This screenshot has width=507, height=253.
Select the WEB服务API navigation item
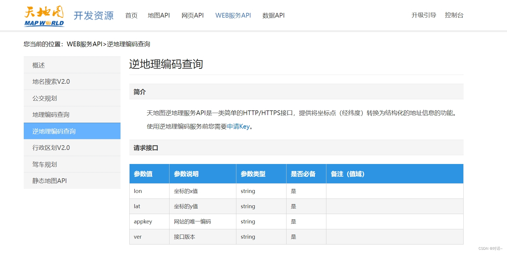pyautogui.click(x=233, y=16)
